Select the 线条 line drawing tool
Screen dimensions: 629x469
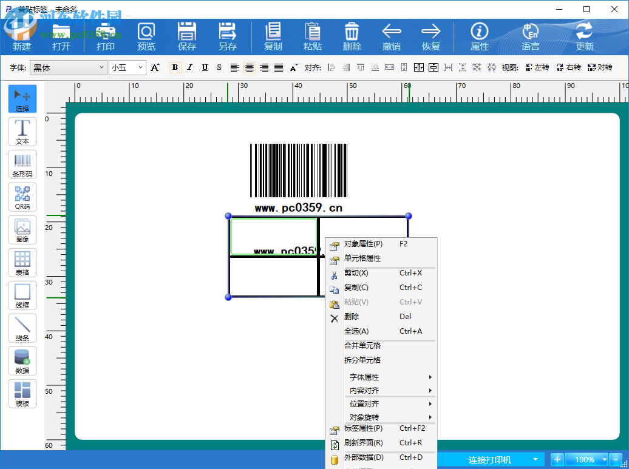click(x=22, y=328)
